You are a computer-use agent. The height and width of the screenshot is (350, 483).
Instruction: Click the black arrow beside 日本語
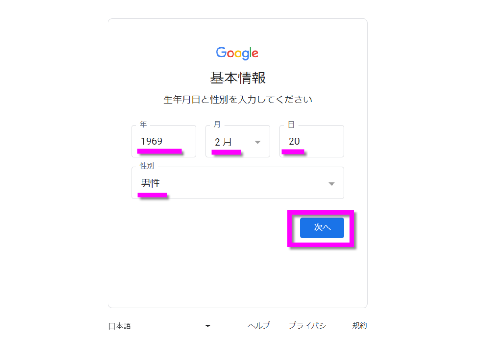[208, 326]
